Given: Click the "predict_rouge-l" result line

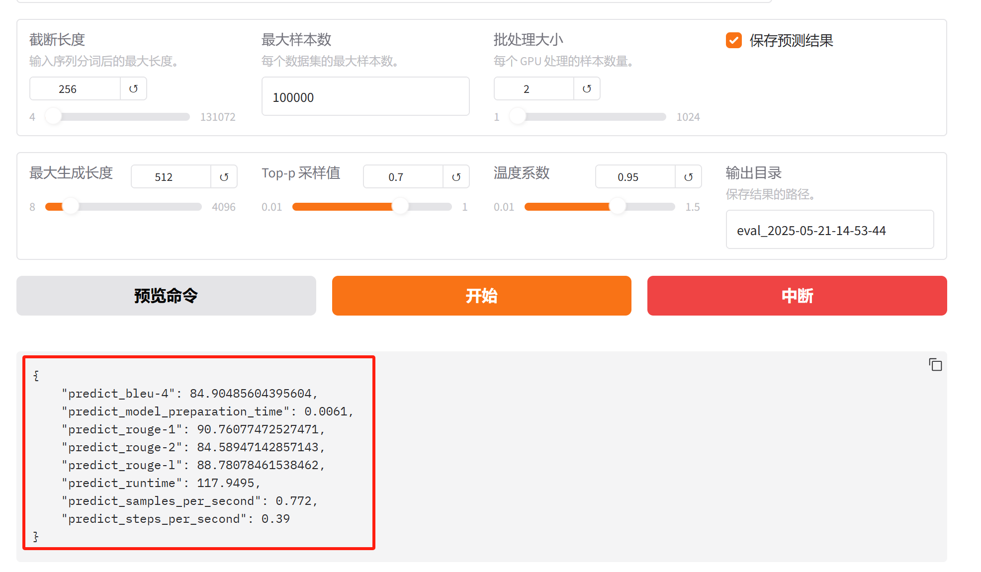Looking at the screenshot, I should coord(193,465).
